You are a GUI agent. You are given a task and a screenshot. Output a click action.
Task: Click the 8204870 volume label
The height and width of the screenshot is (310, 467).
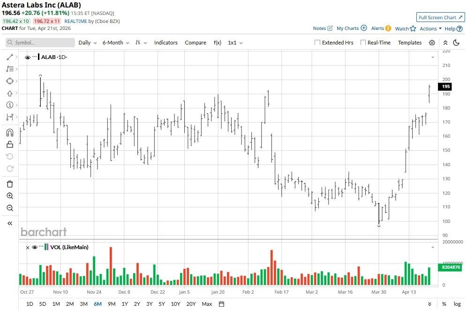pos(451,267)
